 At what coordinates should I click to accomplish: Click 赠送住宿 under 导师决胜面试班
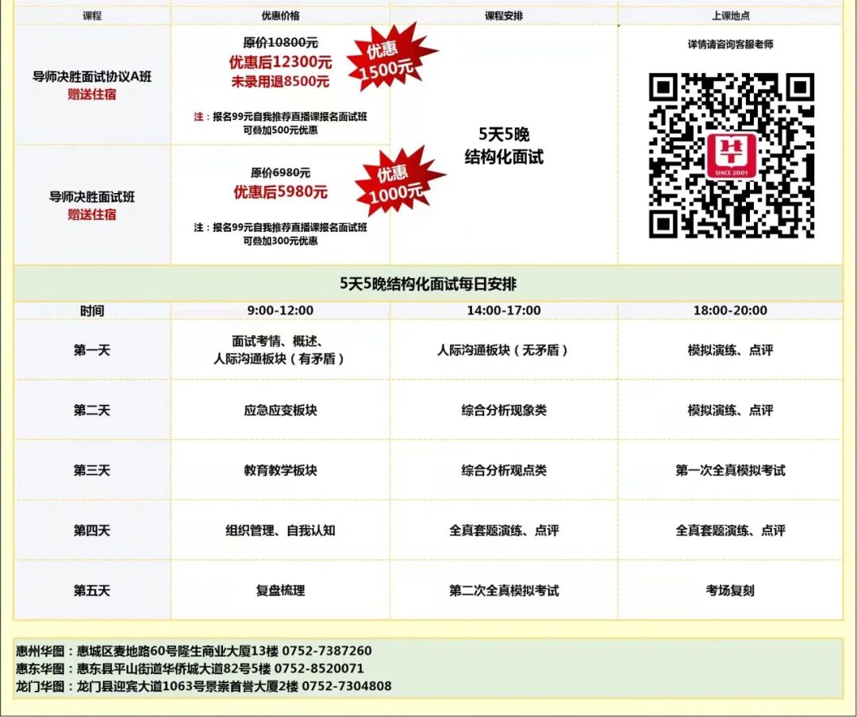[x=92, y=215]
